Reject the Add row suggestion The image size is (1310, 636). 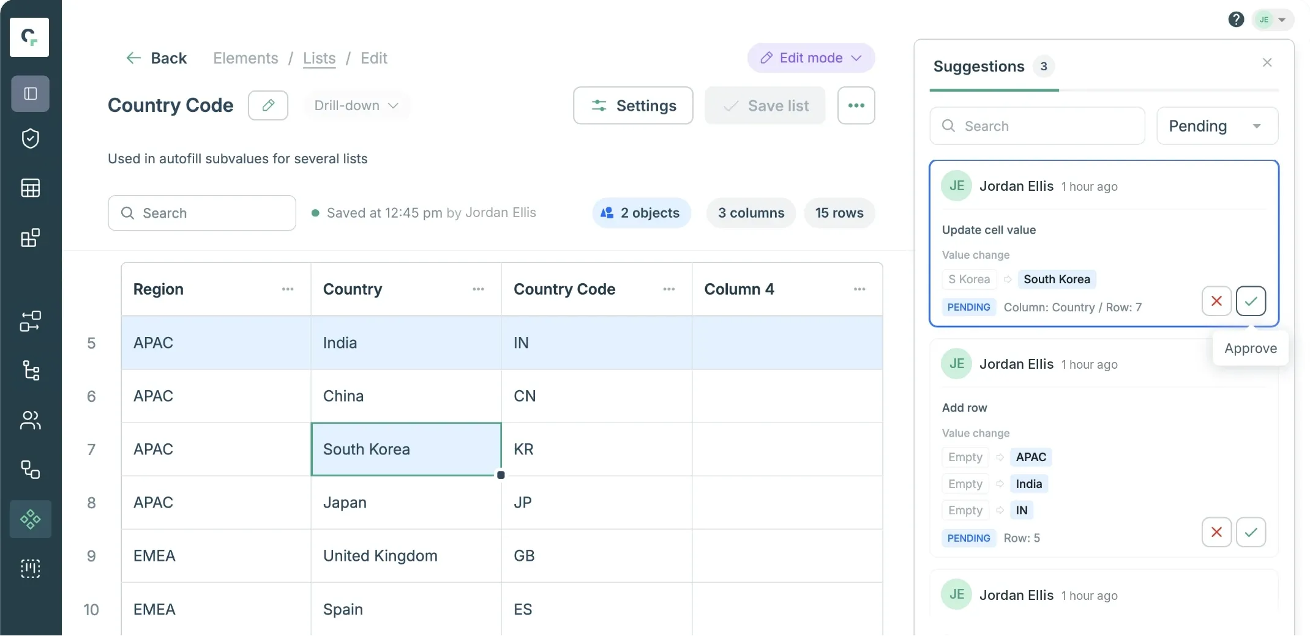click(1216, 532)
